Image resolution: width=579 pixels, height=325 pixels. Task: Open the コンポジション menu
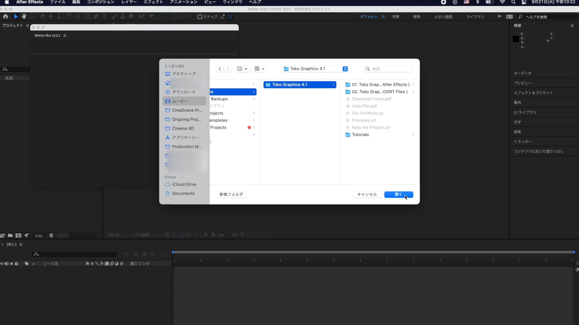[101, 2]
